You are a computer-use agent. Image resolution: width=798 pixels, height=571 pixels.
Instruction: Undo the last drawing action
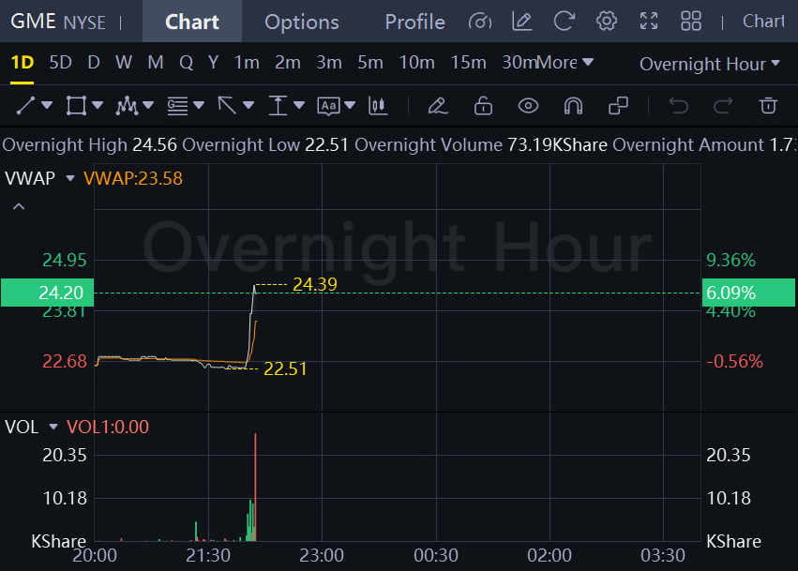[x=678, y=106]
